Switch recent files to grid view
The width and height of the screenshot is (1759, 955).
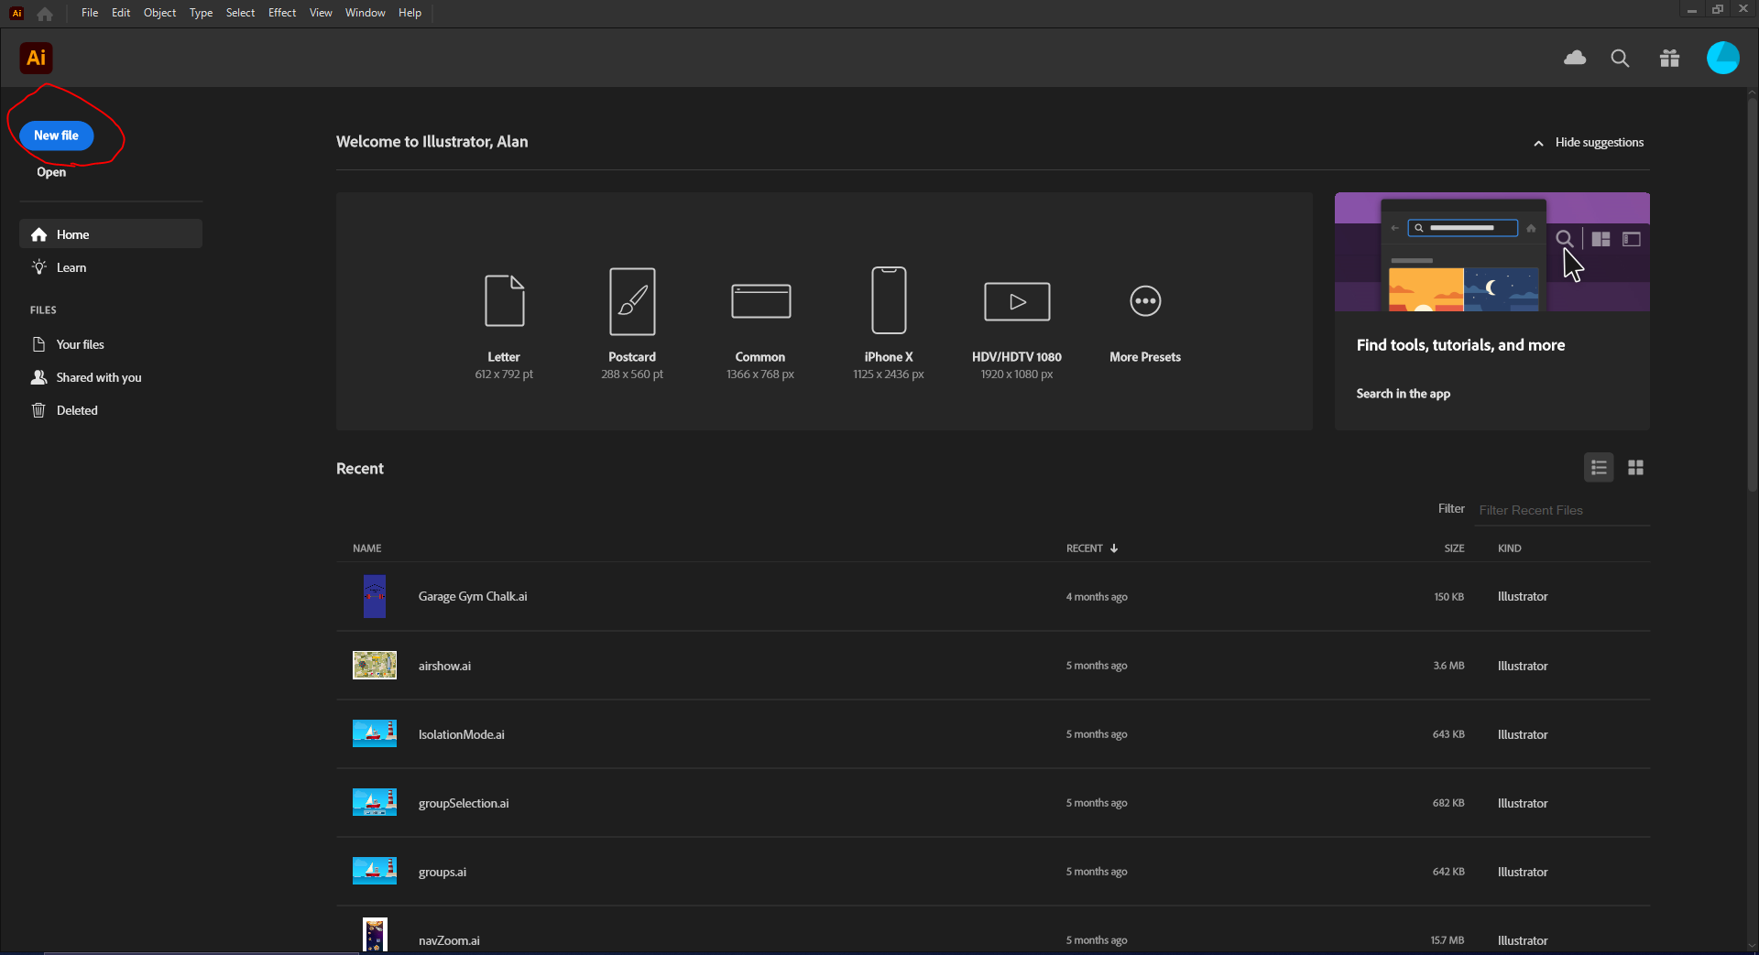point(1635,468)
